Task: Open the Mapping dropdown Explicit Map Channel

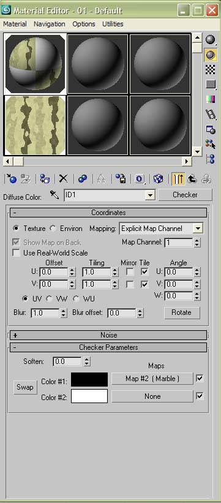Action: [162, 229]
